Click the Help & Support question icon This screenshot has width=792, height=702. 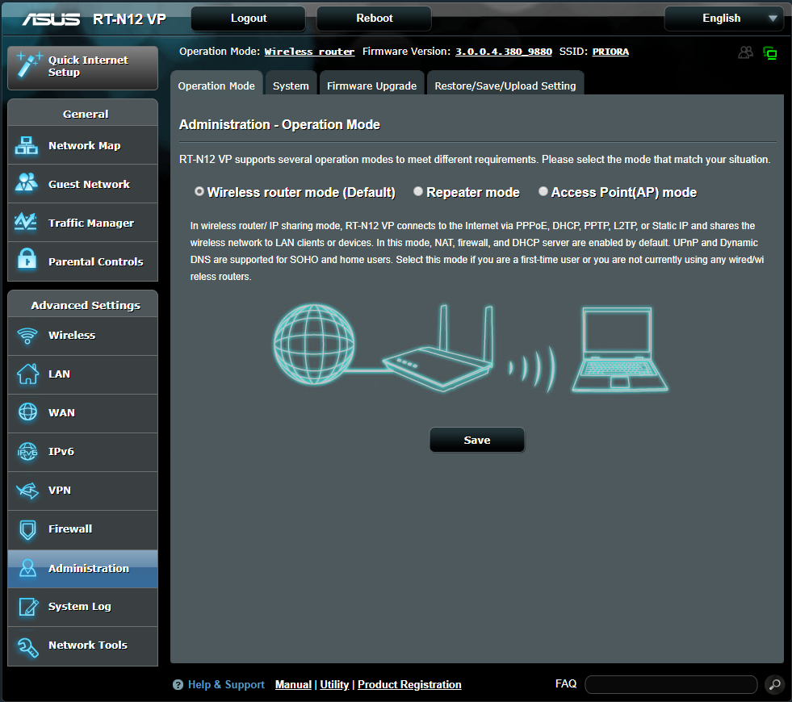pyautogui.click(x=178, y=685)
